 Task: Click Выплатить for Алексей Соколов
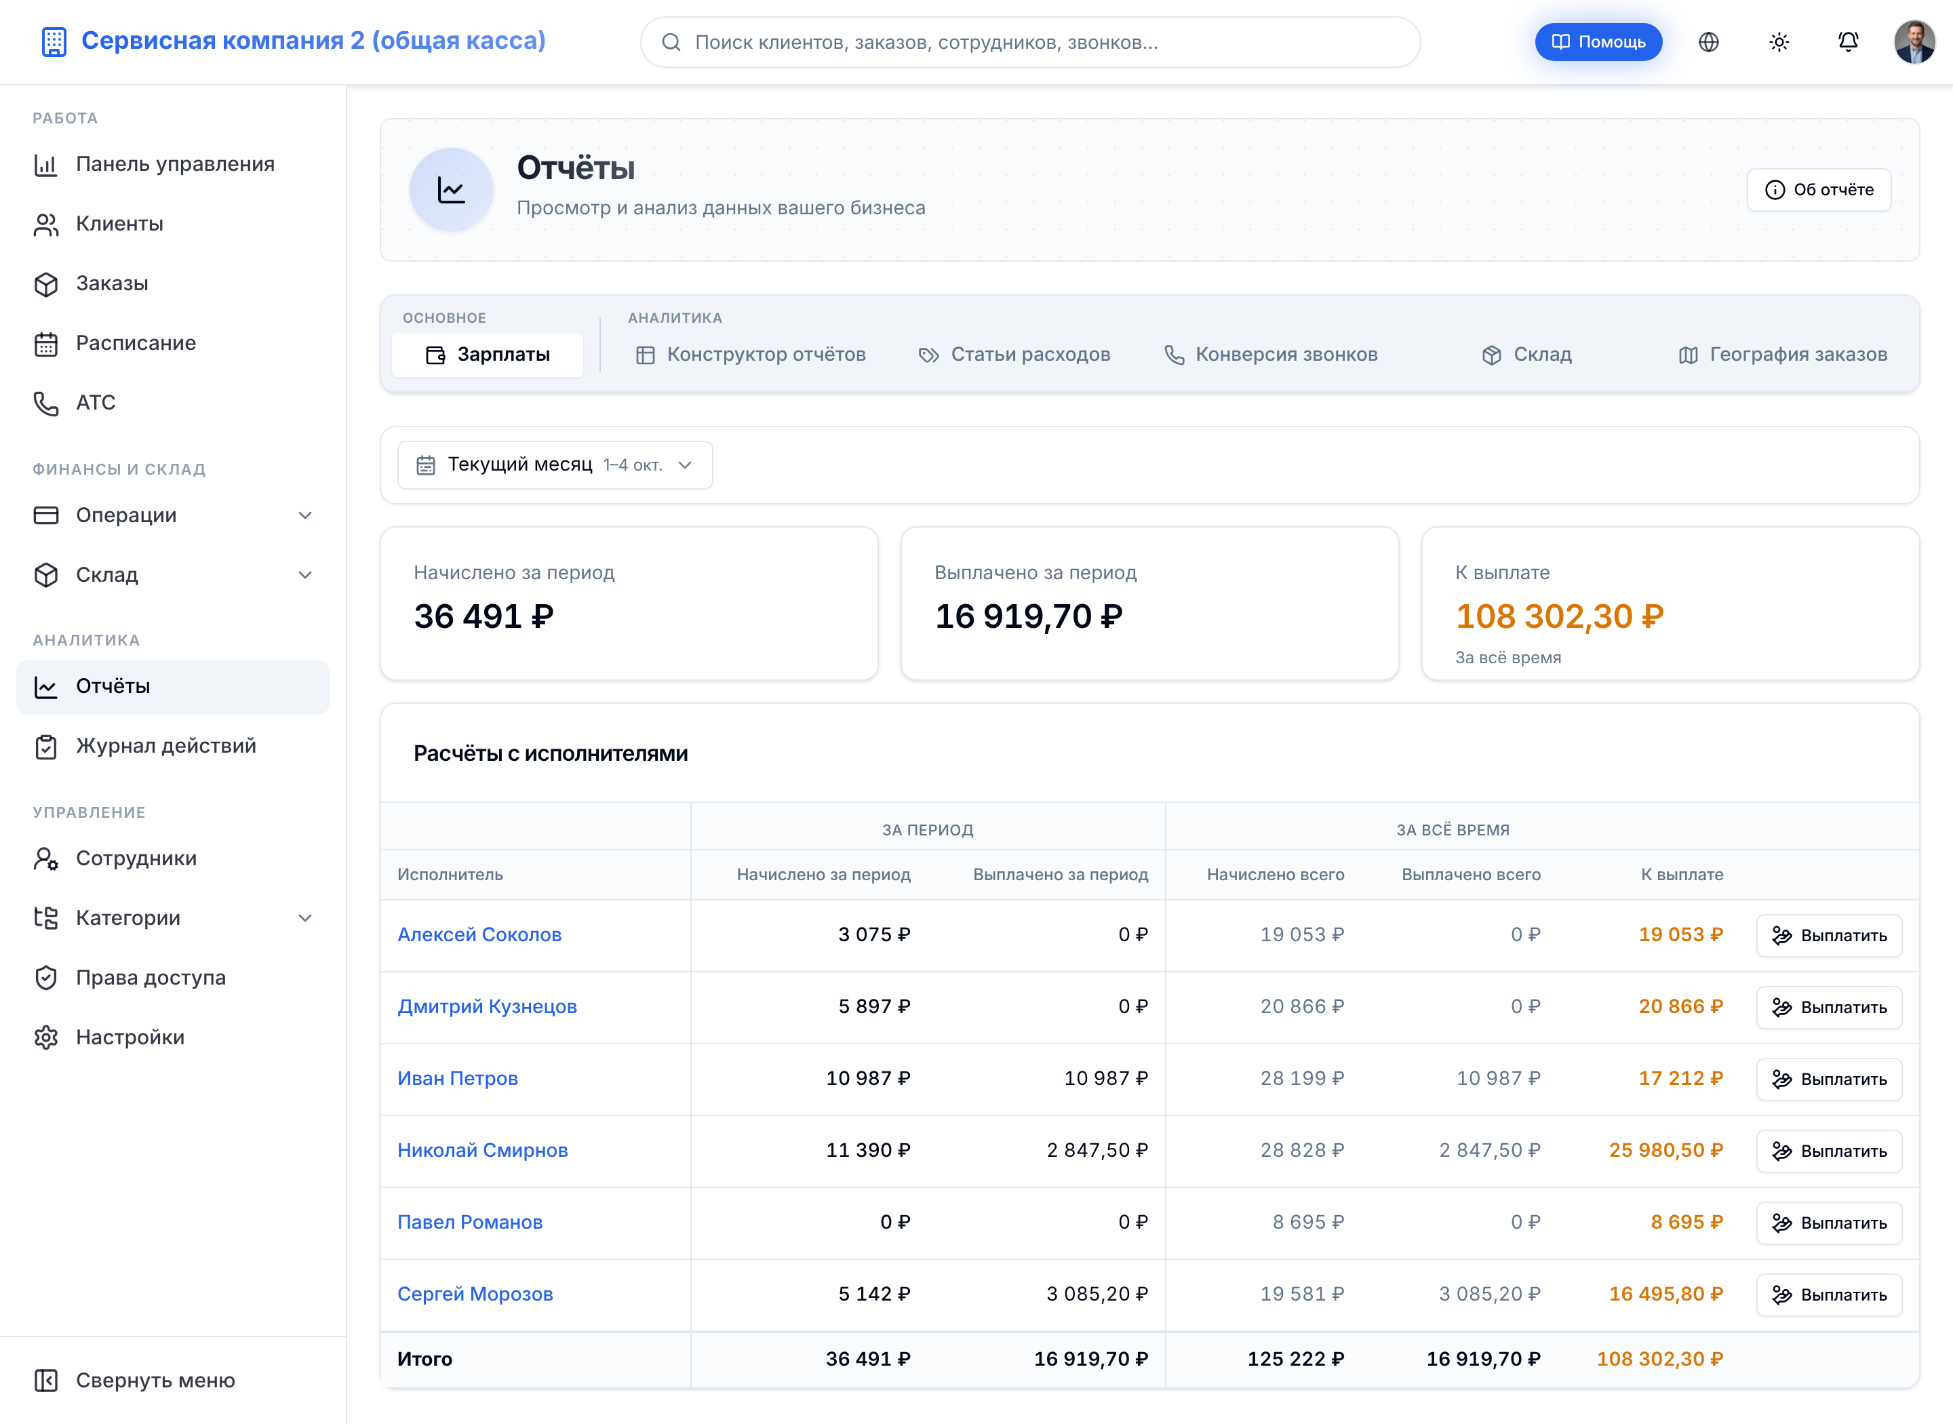1829,935
